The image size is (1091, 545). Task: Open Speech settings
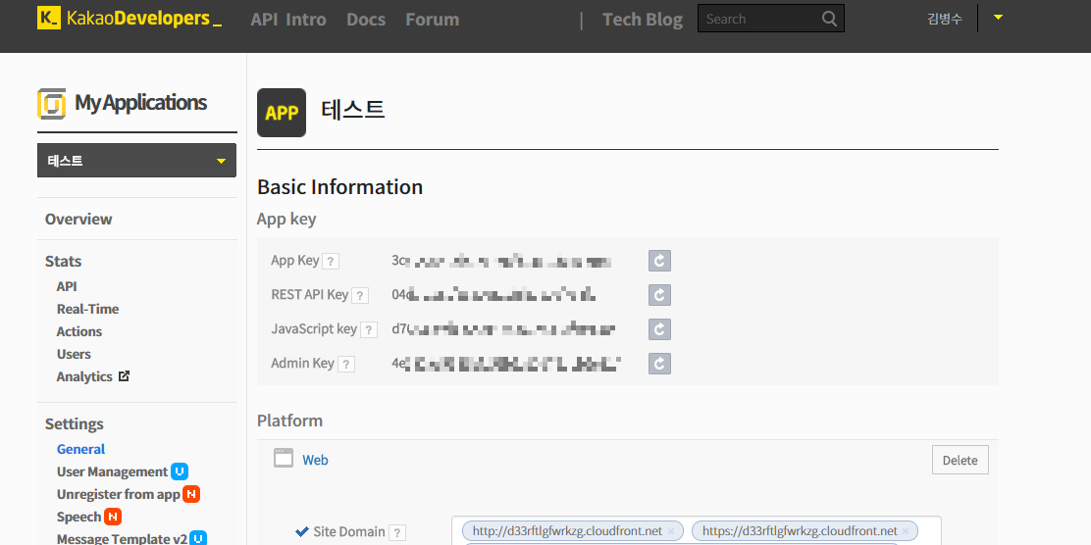(x=79, y=517)
